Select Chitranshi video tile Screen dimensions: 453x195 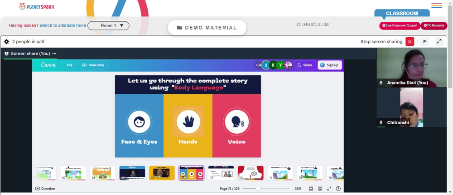pos(411,107)
